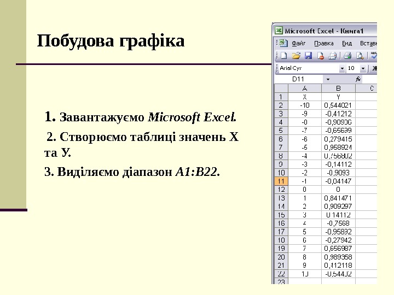Click cell containing 0,544021
The width and height of the screenshot is (394, 295).
[x=339, y=105]
